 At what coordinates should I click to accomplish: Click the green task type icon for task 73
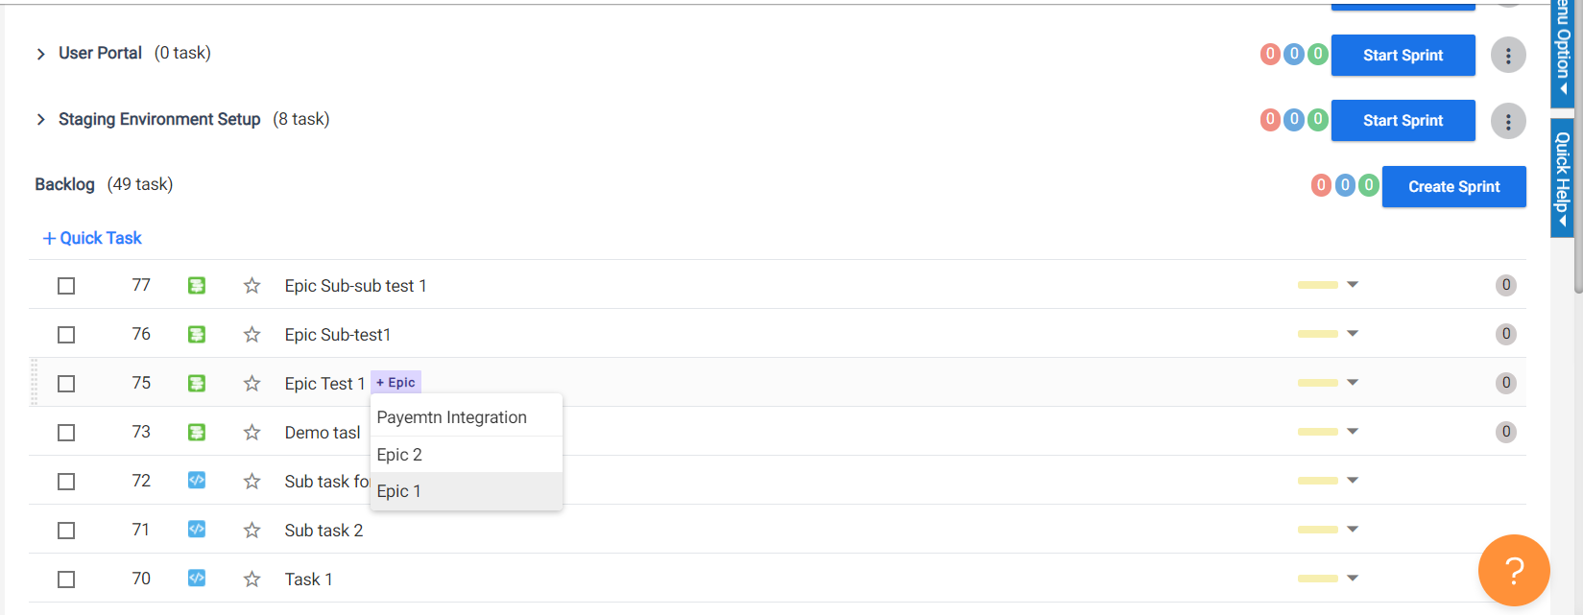coord(197,432)
